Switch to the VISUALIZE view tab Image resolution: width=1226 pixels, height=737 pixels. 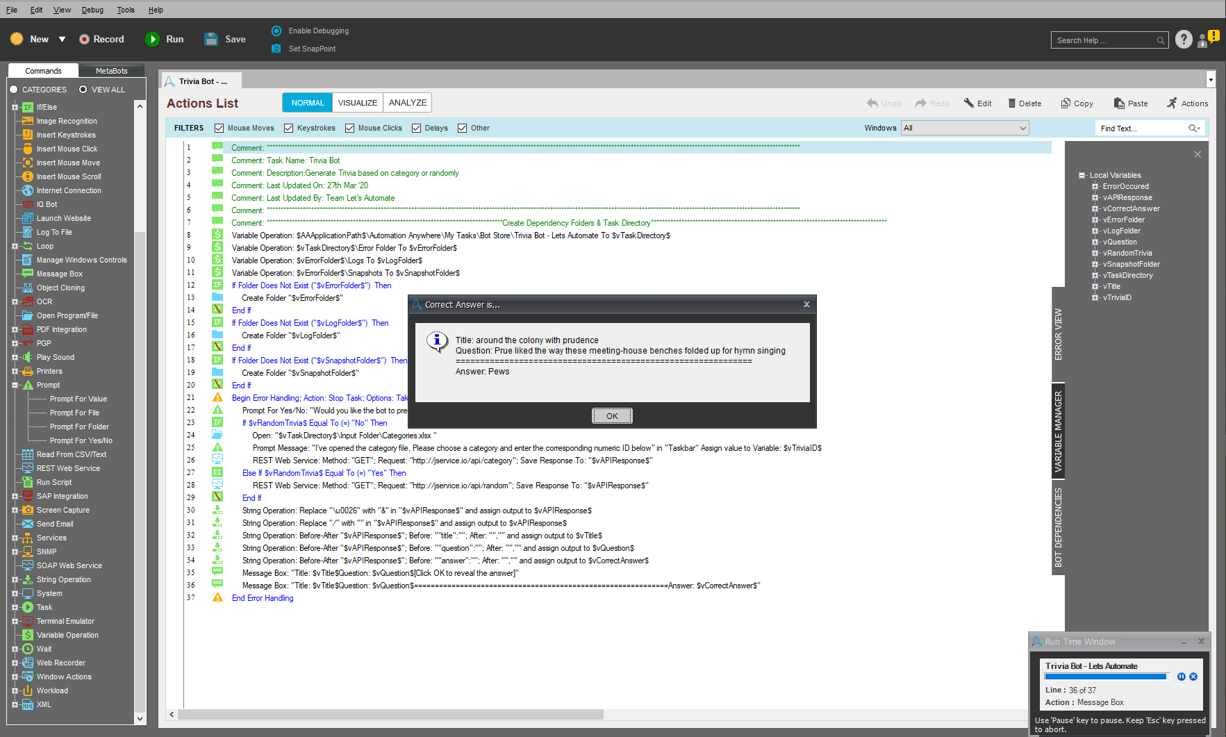[x=358, y=103]
